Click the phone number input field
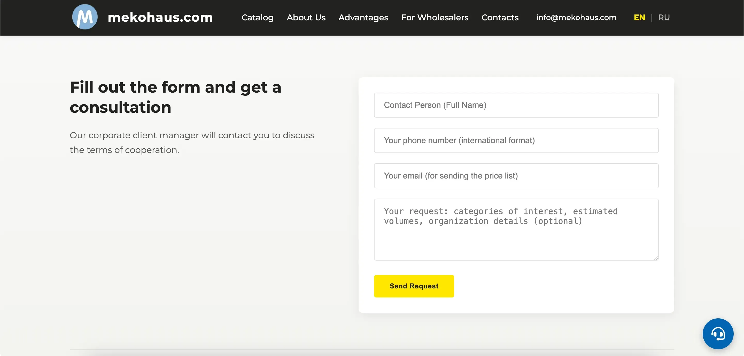 (x=516, y=141)
